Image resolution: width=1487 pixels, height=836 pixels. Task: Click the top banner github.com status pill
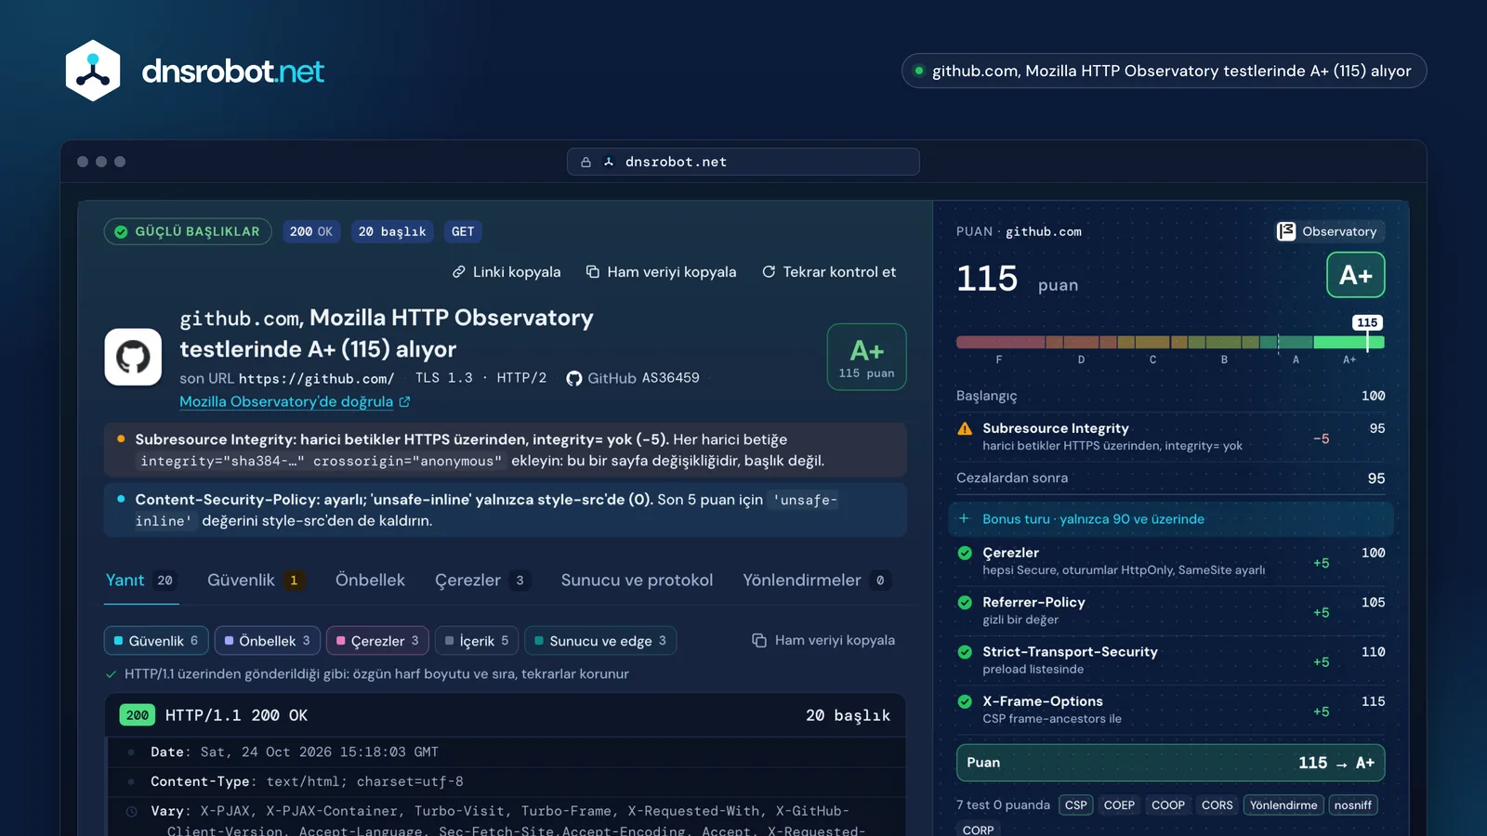point(1164,71)
